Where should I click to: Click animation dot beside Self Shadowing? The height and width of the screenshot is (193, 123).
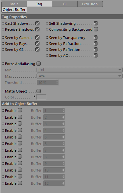click(x=47, y=23)
